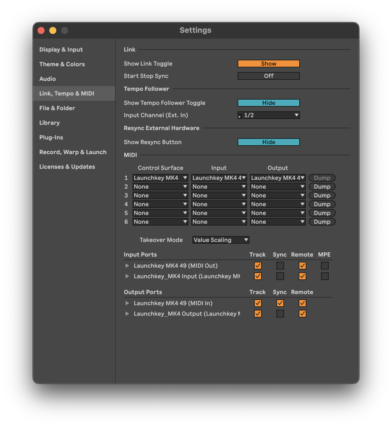The width and height of the screenshot is (392, 427).
Task: Click Dump button in row 2
Action: (322, 187)
